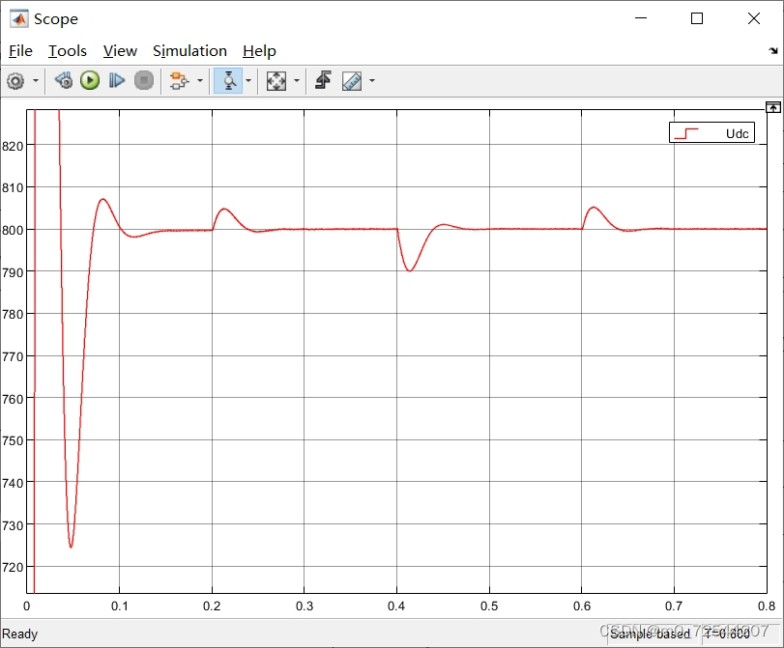Viewport: 784px width, 648px height.
Task: Click the T=0.800 time status text
Action: pyautogui.click(x=727, y=634)
